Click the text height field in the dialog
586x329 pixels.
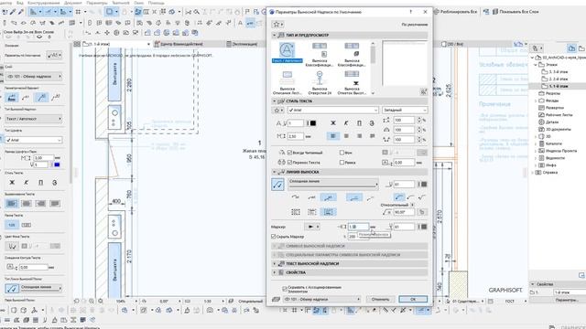point(295,136)
